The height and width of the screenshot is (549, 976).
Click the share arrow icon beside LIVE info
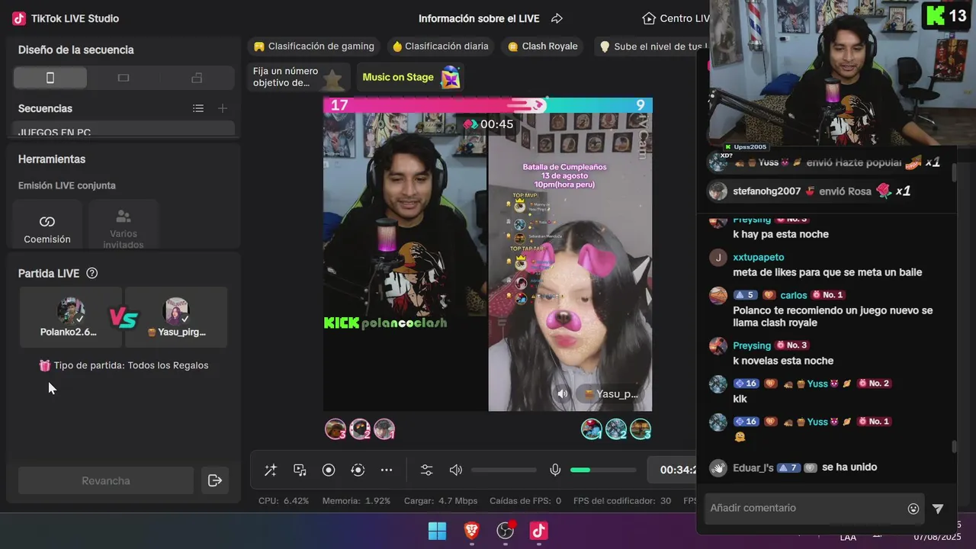557,18
